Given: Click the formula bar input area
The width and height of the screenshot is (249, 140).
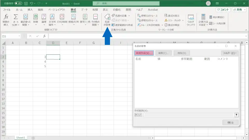Looking at the screenshot, I should coord(146,36).
